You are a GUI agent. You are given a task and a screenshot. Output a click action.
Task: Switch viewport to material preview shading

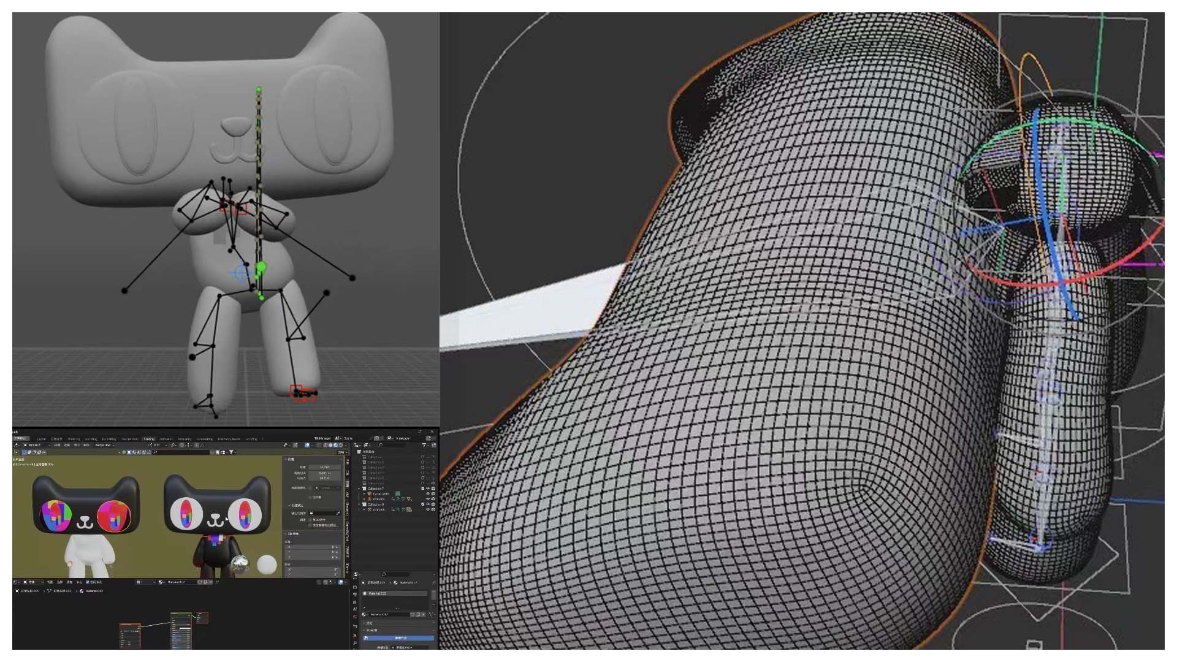pyautogui.click(x=335, y=445)
